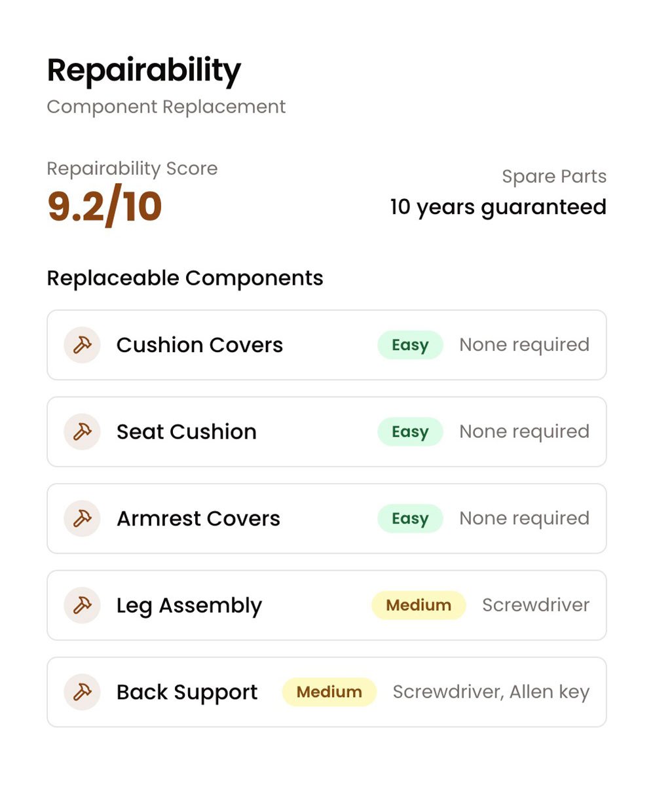Click the hammer icon beside Seat Cushion
Image resolution: width=655 pixels, height=790 pixels.
(82, 432)
